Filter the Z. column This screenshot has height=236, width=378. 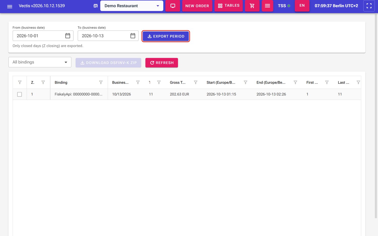43,82
